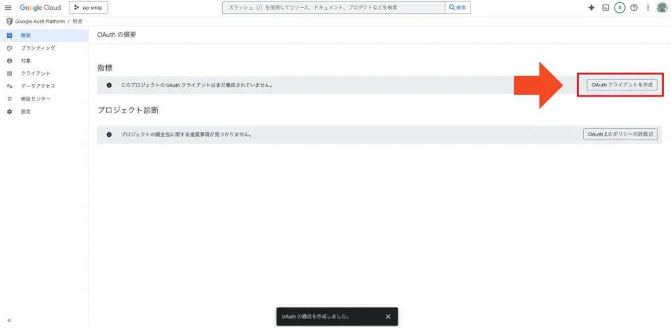Open ブランディング in the sidebar
The height and width of the screenshot is (335, 671).
pyautogui.click(x=37, y=48)
